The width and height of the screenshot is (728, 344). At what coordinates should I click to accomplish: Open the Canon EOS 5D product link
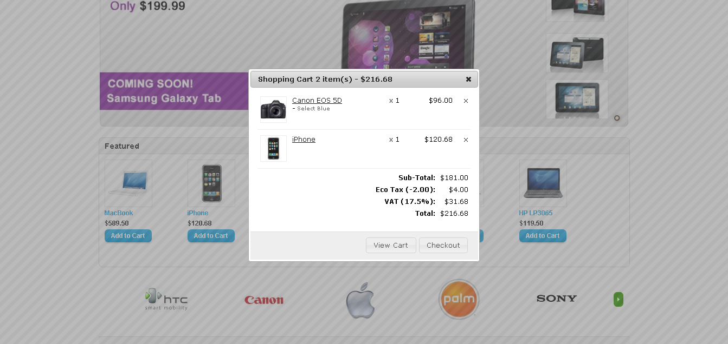pyautogui.click(x=317, y=101)
